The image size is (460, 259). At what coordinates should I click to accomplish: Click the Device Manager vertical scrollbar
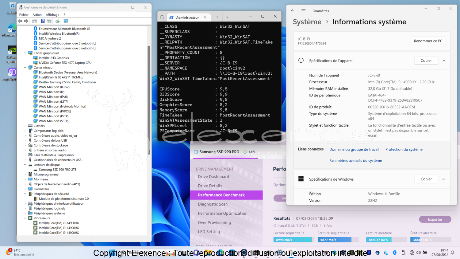[x=149, y=100]
